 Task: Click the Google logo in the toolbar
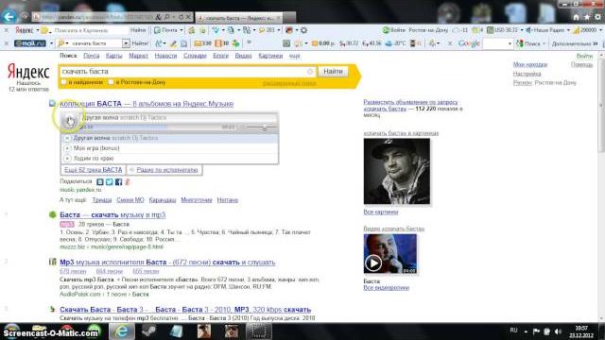[469, 43]
